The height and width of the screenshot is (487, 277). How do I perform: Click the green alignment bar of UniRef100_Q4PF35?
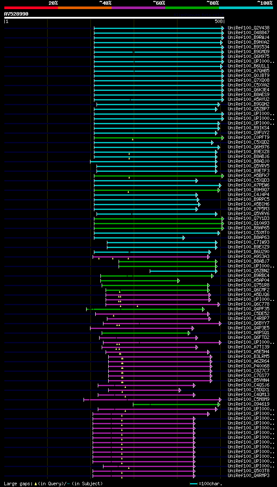point(145,310)
